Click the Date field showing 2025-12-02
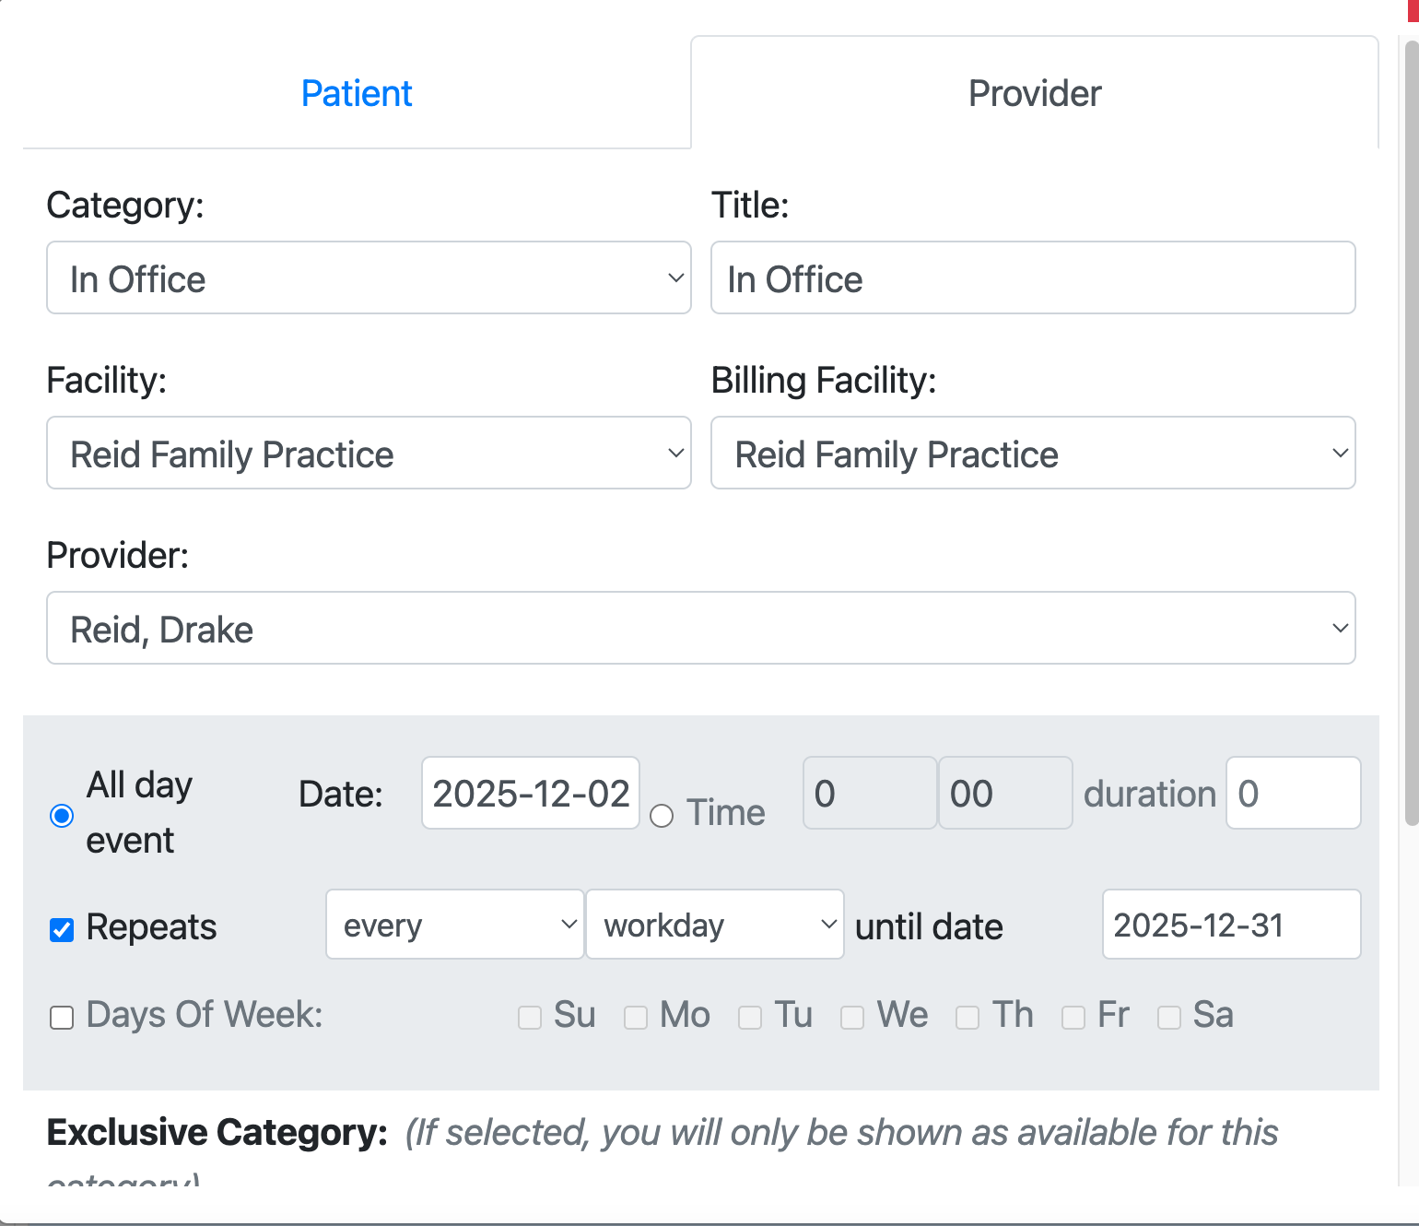Image resolution: width=1419 pixels, height=1226 pixels. click(x=530, y=793)
